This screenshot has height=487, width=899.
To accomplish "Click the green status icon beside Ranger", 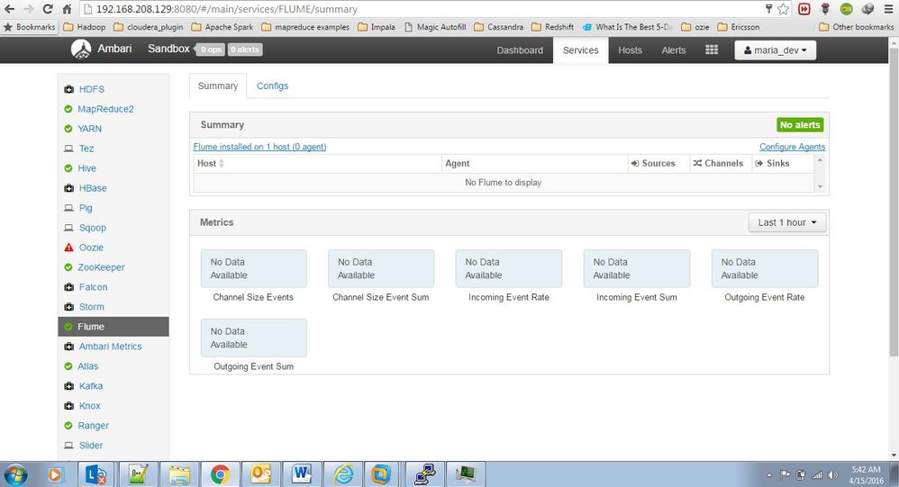I will click(68, 426).
